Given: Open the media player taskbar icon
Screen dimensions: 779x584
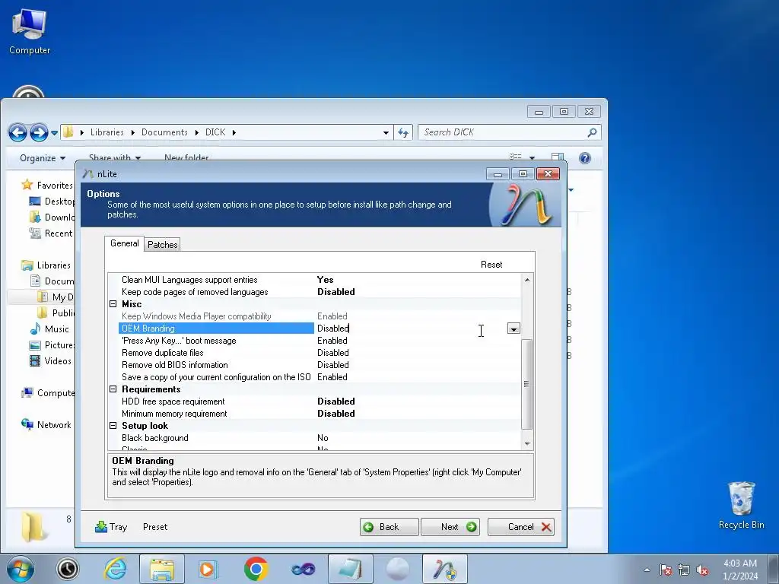Looking at the screenshot, I should coord(208,569).
